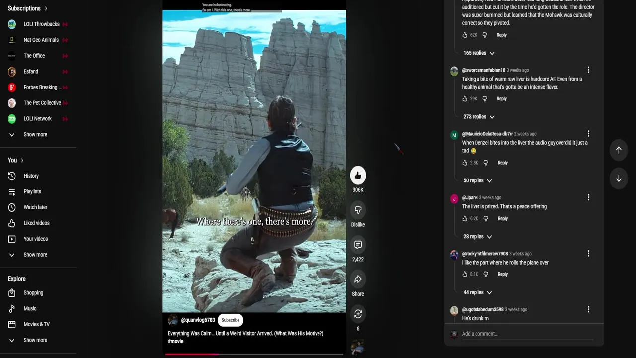Open @quanvlog6783 channel avatar
This screenshot has width=636, height=358.
[173, 320]
